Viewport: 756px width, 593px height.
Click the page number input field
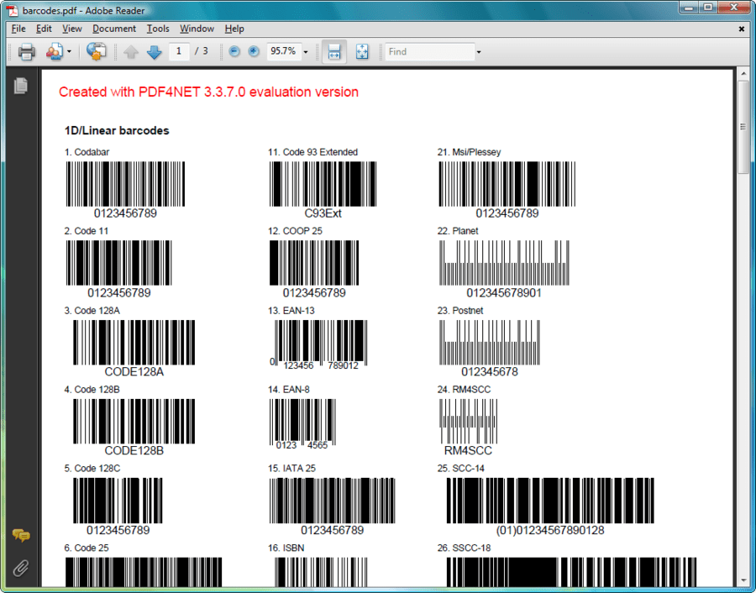[178, 51]
